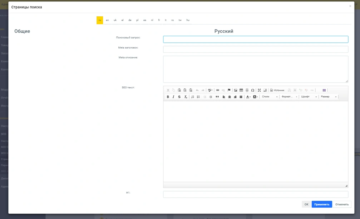
Task: Toggle Источник source view
Action: [277, 90]
